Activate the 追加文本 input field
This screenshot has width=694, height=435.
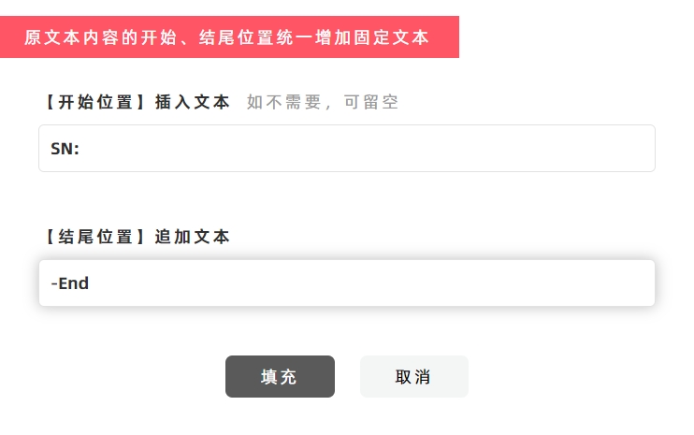tap(346, 283)
